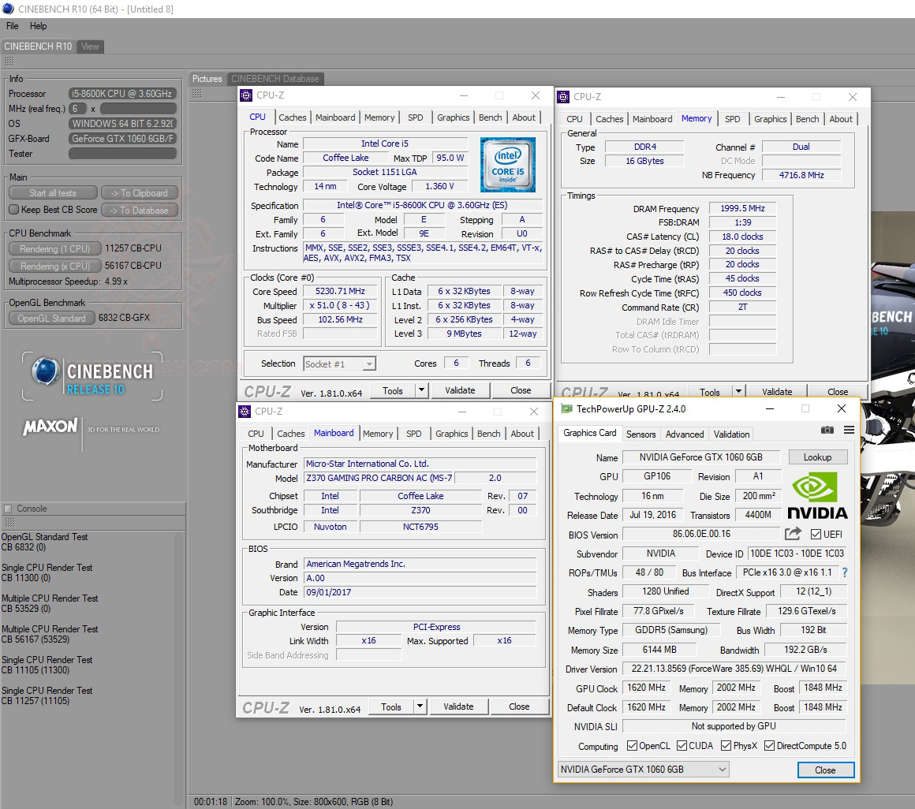Open the graphics card selector in GPU-Z
This screenshot has width=915, height=809.
721,770
